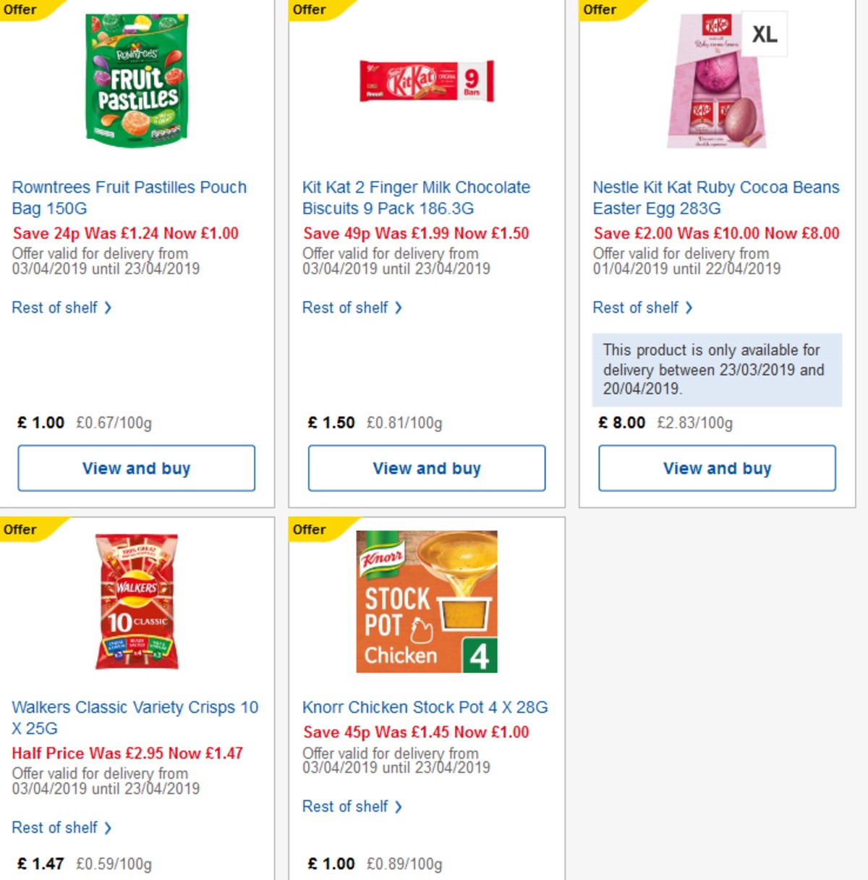Open the Knorr Chicken Stock Pot link
868x880 pixels.
tap(425, 707)
